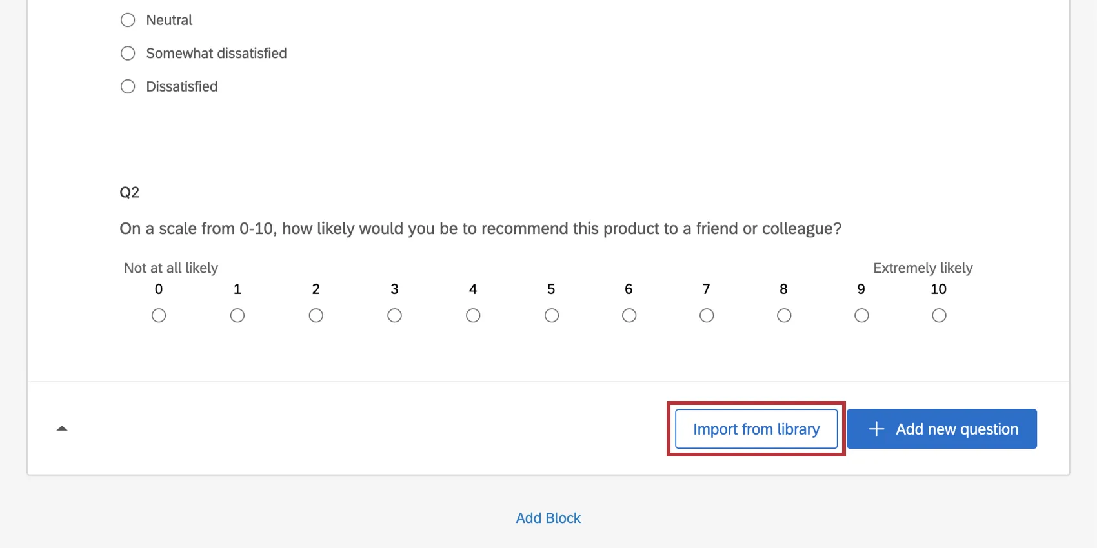Select the Dissatisfied option
The width and height of the screenshot is (1097, 548).
point(127,86)
